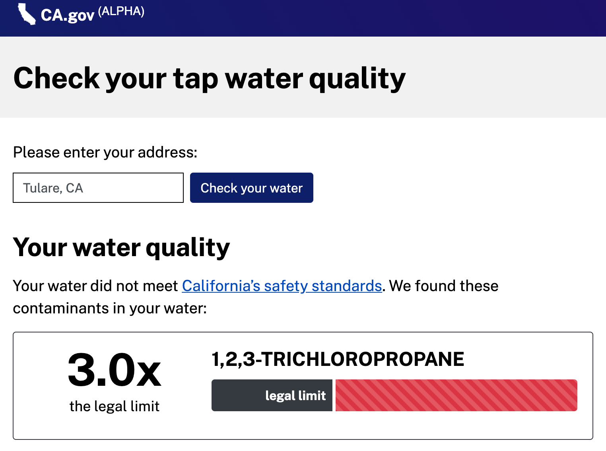Image resolution: width=606 pixels, height=451 pixels.
Task: Click the contaminant result card
Action: (303, 385)
